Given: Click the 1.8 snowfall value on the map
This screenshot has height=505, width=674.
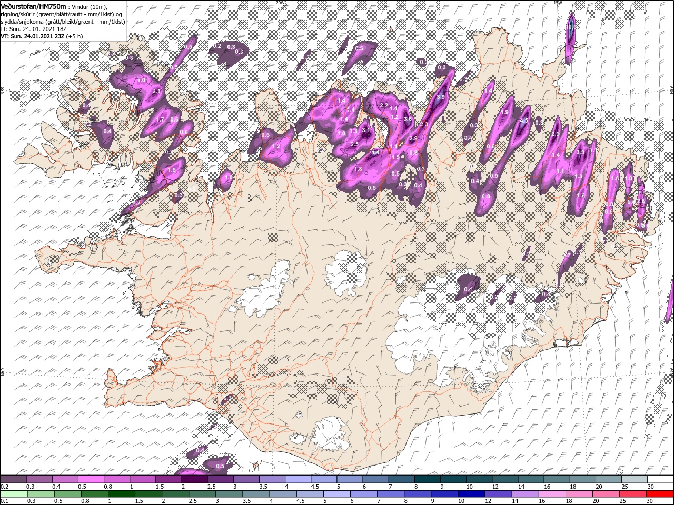Looking at the screenshot, I should point(358,169).
